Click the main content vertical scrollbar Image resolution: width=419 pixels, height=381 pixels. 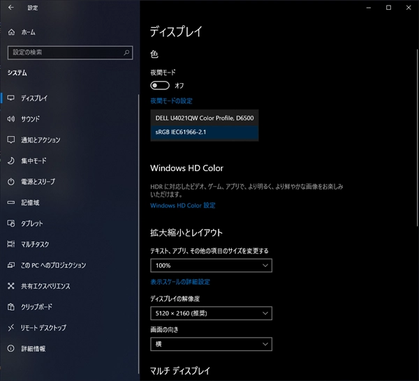(x=418, y=137)
